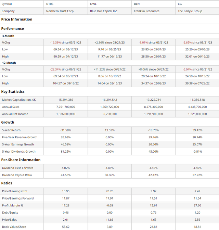Click BEN annual sales 8,275,300,000

(153, 107)
